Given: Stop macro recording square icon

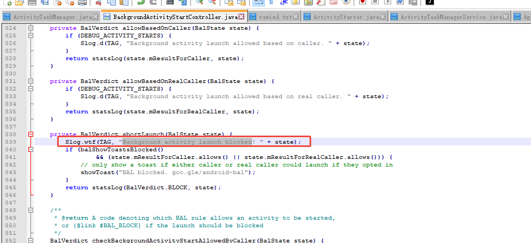Looking at the screenshot, I should pos(375,2).
